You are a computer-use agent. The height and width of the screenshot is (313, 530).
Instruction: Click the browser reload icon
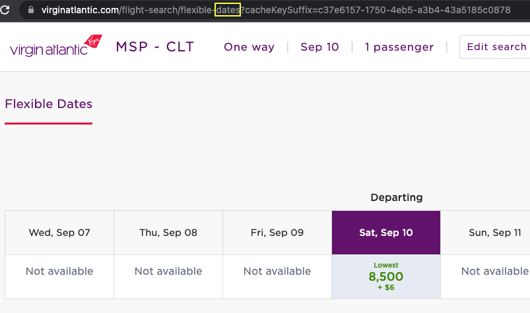5,10
